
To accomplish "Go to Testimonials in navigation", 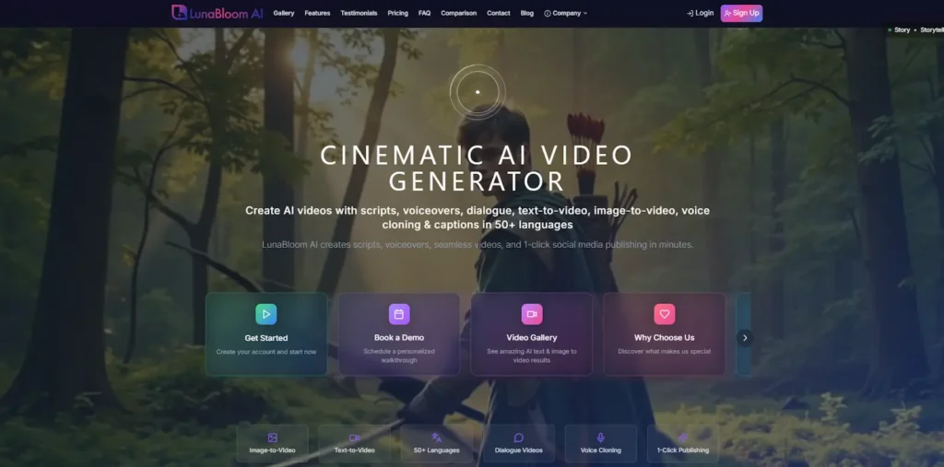I will (359, 13).
